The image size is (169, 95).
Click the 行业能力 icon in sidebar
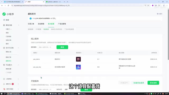pyautogui.click(x=4, y=65)
